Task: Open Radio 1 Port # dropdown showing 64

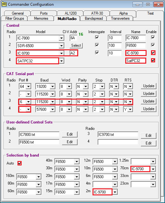Action: [x=28, y=86]
